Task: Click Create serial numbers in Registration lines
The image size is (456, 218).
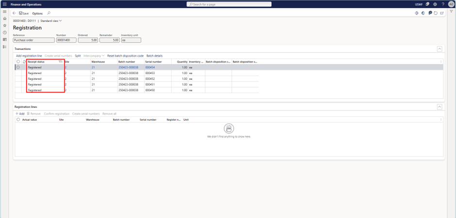Action: pos(86,114)
